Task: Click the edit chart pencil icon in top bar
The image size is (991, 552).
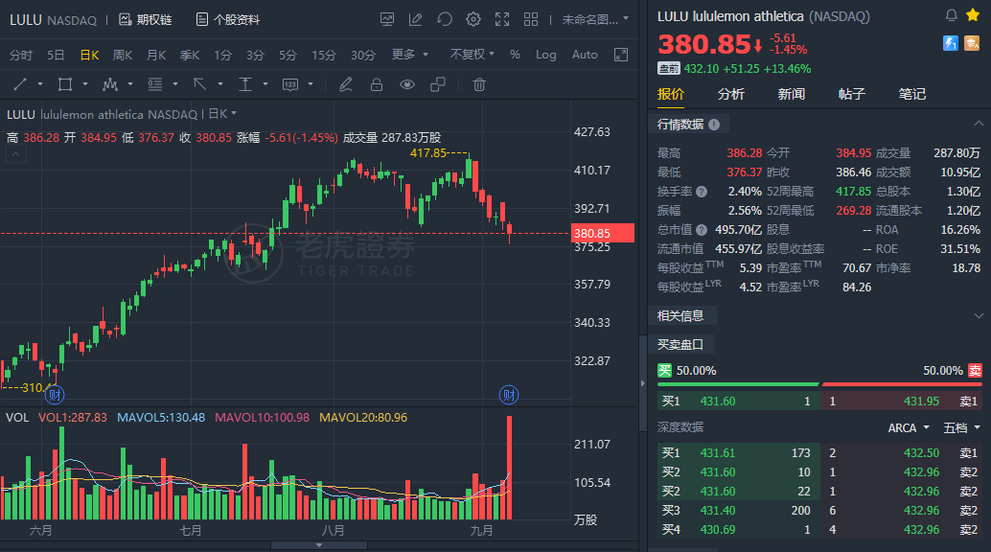Action: [x=415, y=19]
